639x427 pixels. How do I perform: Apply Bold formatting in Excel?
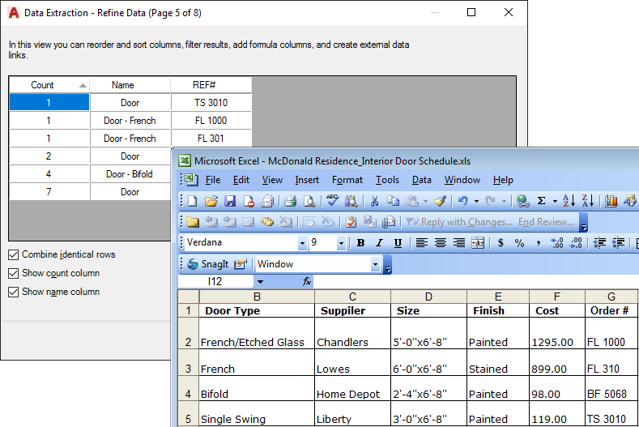[x=360, y=243]
